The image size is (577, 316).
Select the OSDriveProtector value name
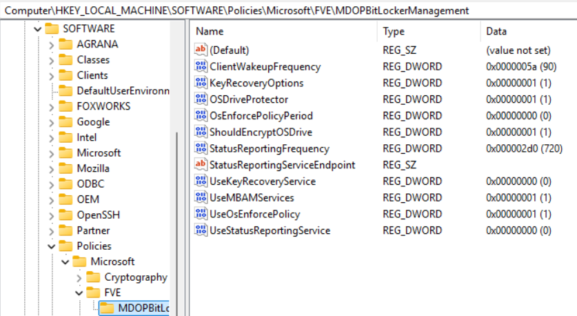pos(249,99)
